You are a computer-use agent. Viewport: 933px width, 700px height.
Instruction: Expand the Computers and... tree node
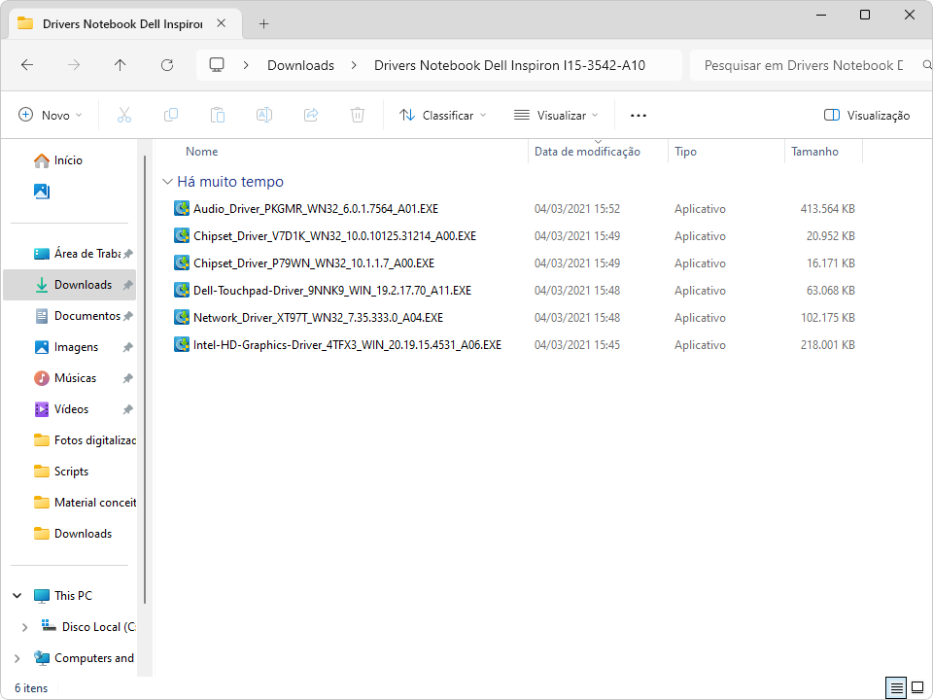click(x=17, y=658)
